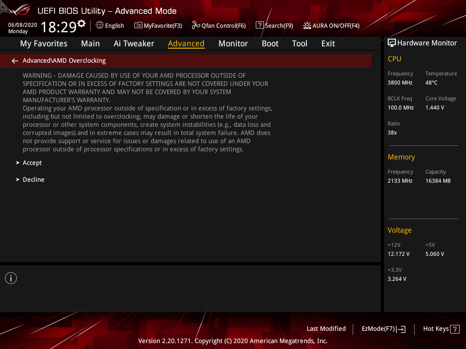This screenshot has width=466, height=349.
Task: Click the Hardware Monitor heading
Action: pyautogui.click(x=427, y=43)
